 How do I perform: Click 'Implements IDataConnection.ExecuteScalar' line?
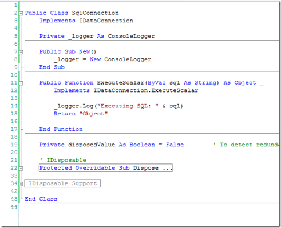click(x=126, y=90)
